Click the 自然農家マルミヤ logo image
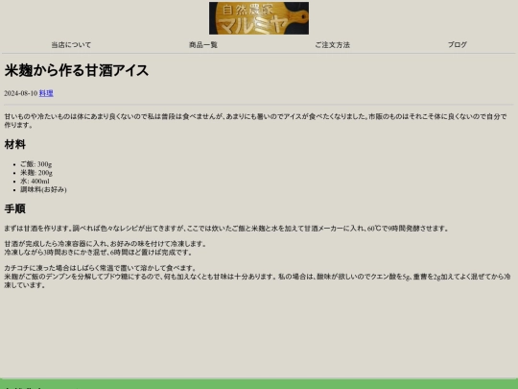Viewport: 518px width, 389px height. click(x=259, y=18)
